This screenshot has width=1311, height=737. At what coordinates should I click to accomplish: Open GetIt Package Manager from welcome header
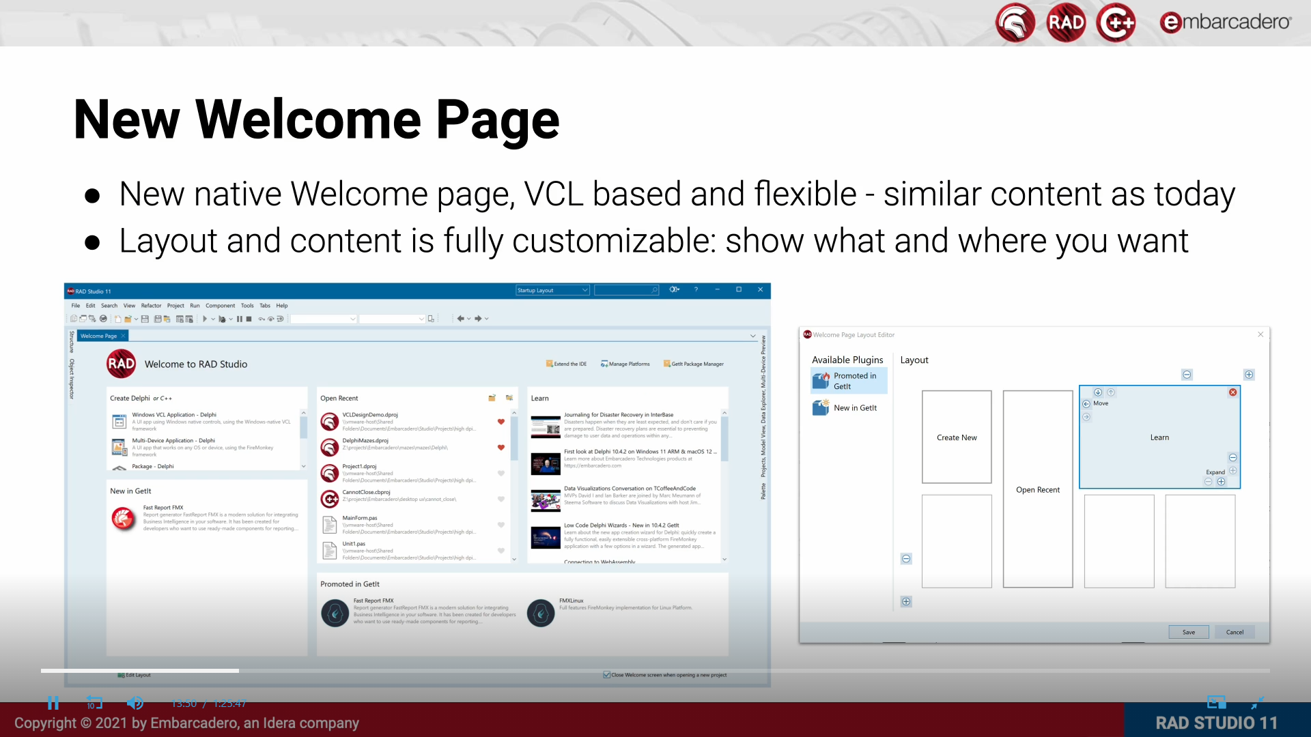click(693, 364)
